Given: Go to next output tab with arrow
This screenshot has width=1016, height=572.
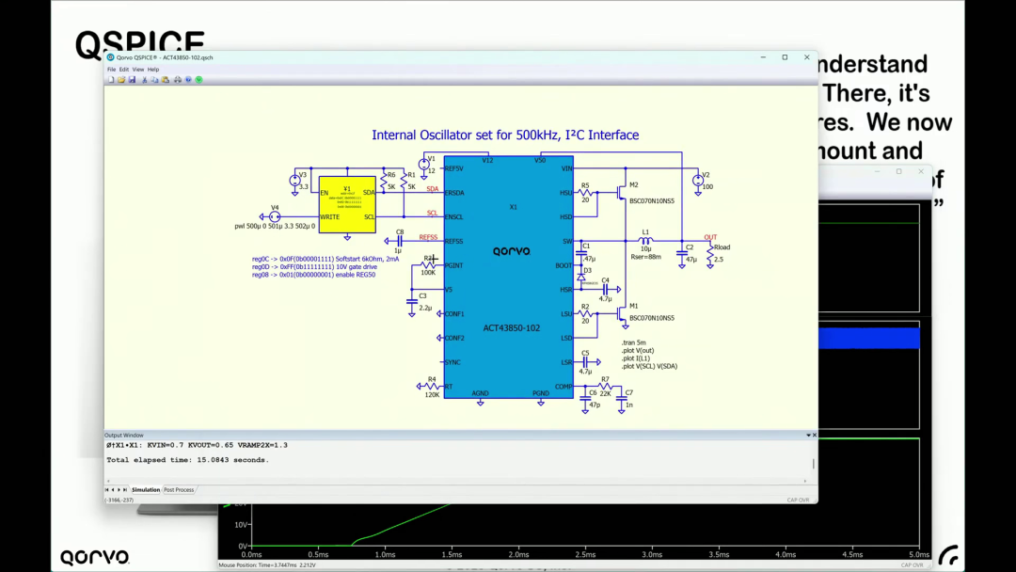Looking at the screenshot, I should click(x=119, y=490).
